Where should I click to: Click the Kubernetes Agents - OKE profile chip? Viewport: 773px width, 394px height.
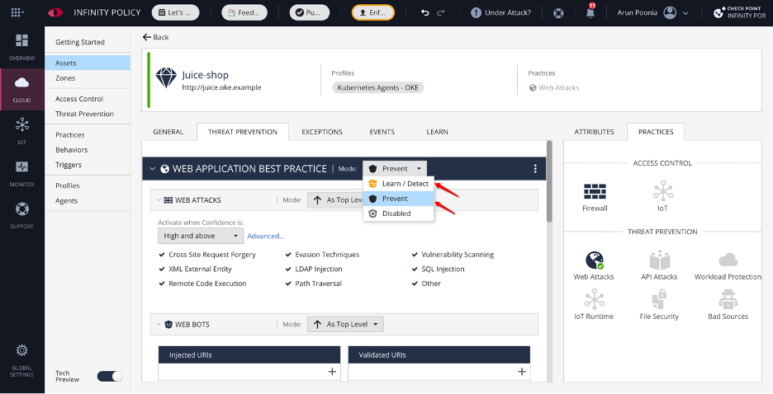[x=378, y=87]
